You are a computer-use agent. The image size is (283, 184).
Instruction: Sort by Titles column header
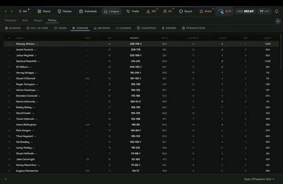click(222, 38)
